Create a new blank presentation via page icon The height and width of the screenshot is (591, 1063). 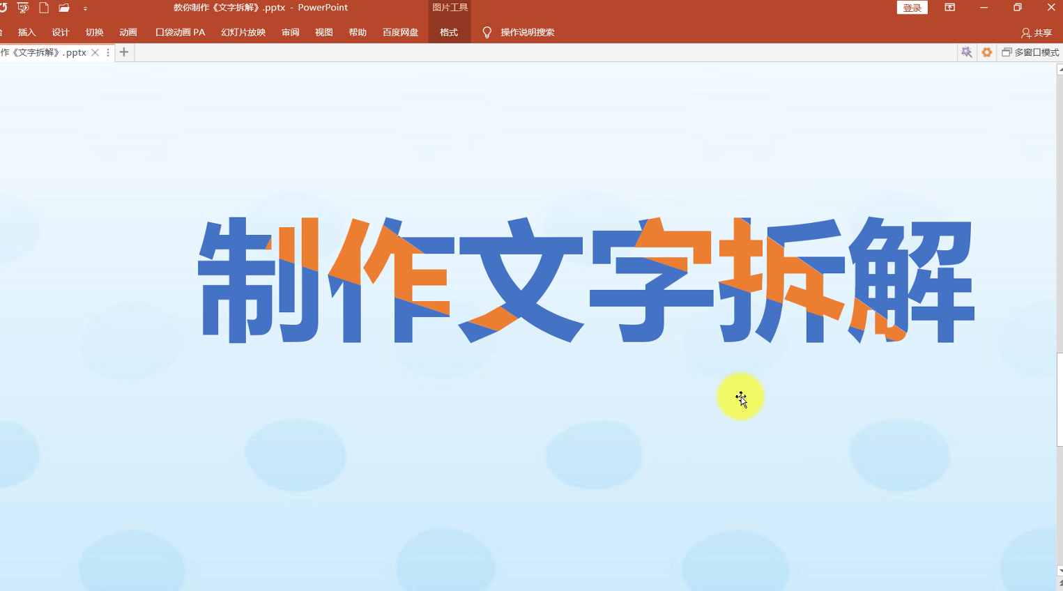[44, 8]
